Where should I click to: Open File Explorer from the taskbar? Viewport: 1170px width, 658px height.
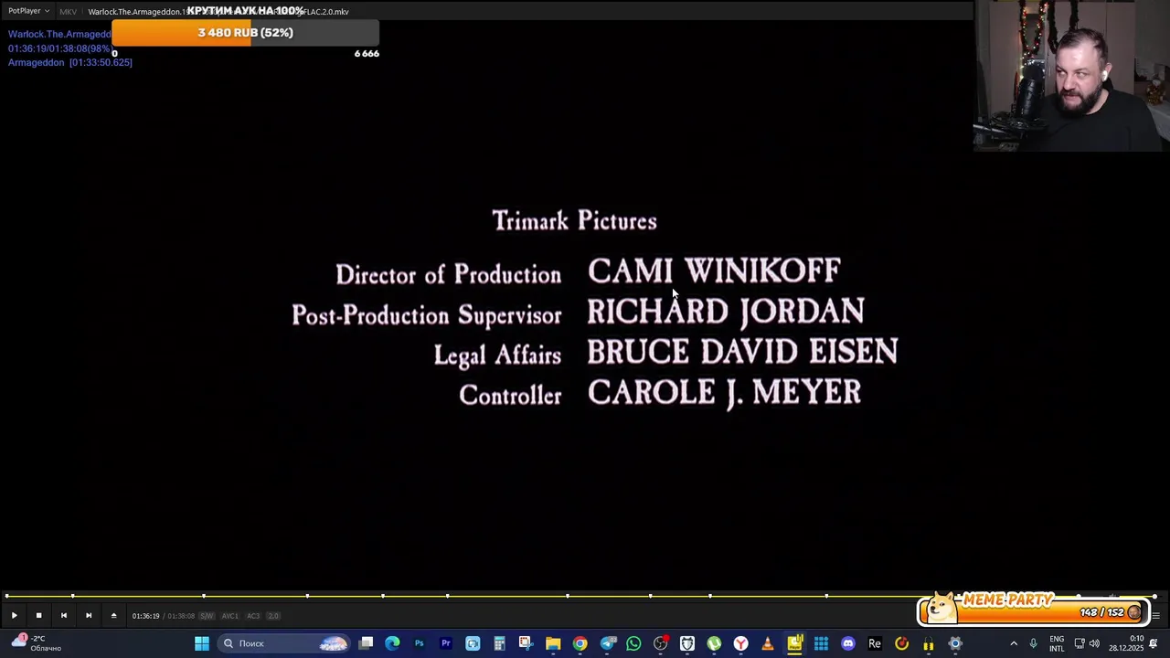coord(553,643)
